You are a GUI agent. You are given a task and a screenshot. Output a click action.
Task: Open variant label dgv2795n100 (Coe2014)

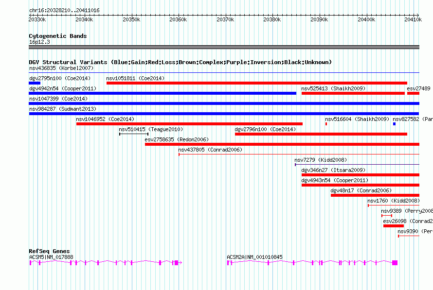[60, 78]
